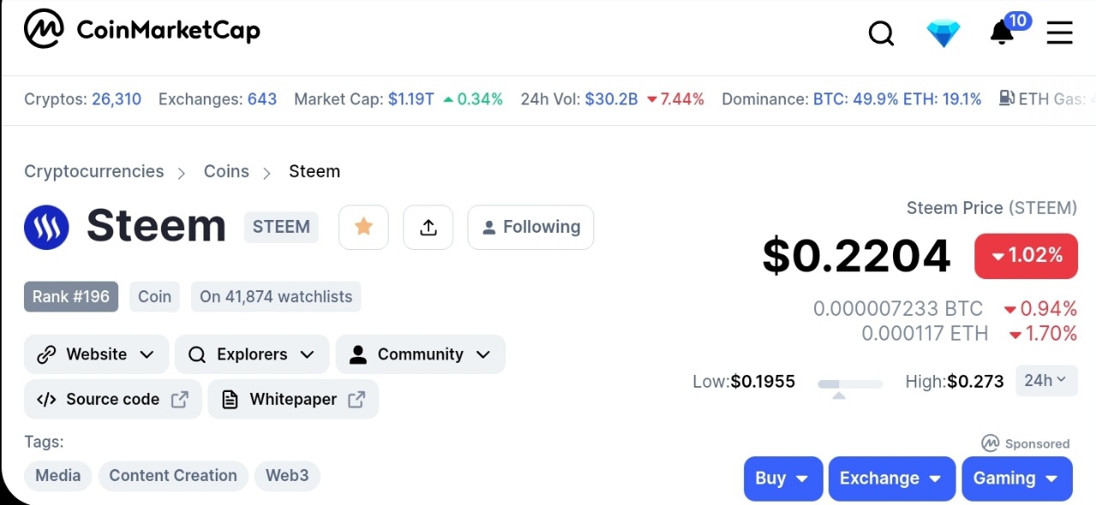
Task: Open the notifications bell
Action: 1001,33
